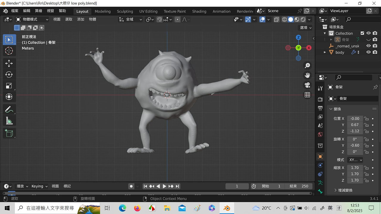Viewport: 381px width, 214px height.
Task: Expand the 增減變換 delta transform panel
Action: click(x=335, y=190)
